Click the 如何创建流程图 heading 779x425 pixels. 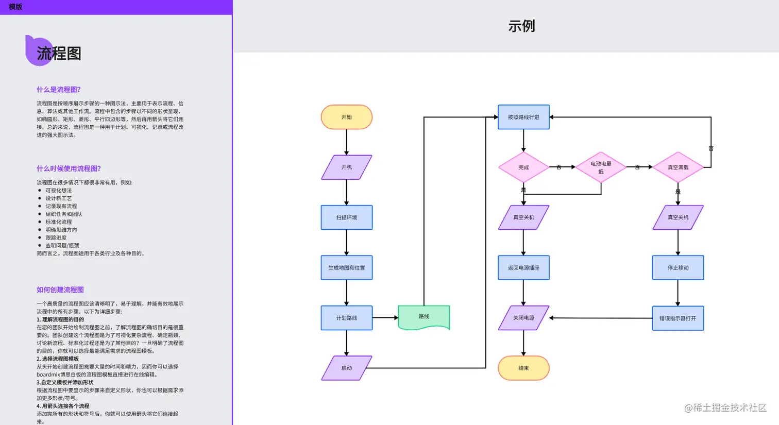click(60, 290)
